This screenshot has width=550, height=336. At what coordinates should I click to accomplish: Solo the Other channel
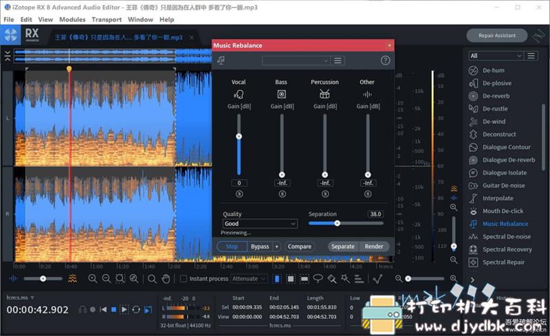click(x=368, y=194)
